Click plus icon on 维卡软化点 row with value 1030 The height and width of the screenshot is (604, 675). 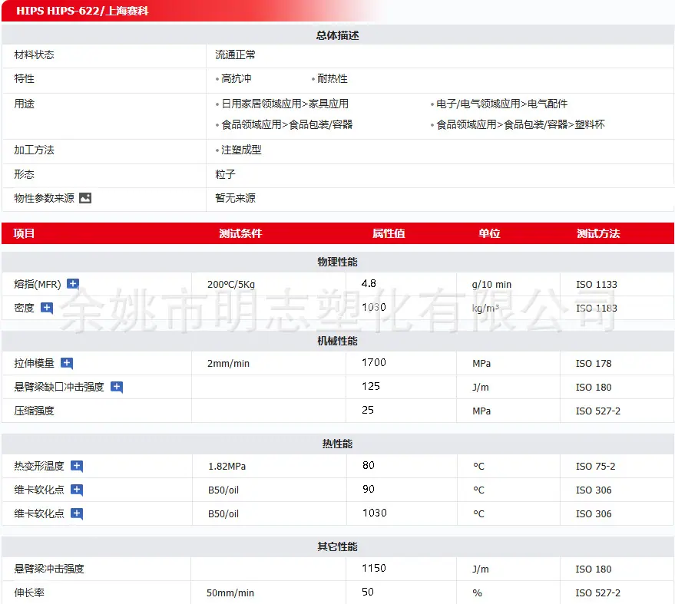[x=77, y=513]
